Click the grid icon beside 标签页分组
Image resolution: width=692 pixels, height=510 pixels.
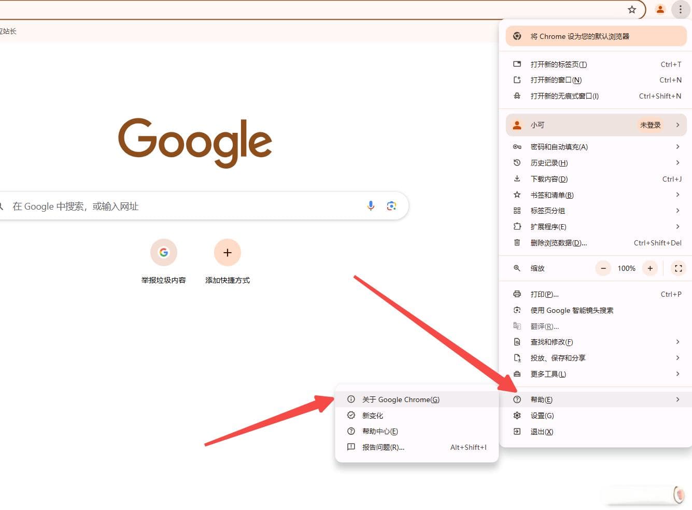pyautogui.click(x=517, y=211)
